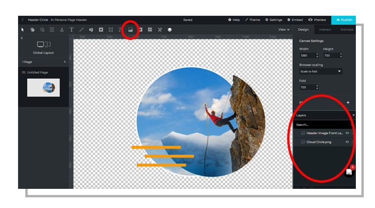375x208 pixels.
Task: Open the crossed tools icon
Action: (x=160, y=30)
